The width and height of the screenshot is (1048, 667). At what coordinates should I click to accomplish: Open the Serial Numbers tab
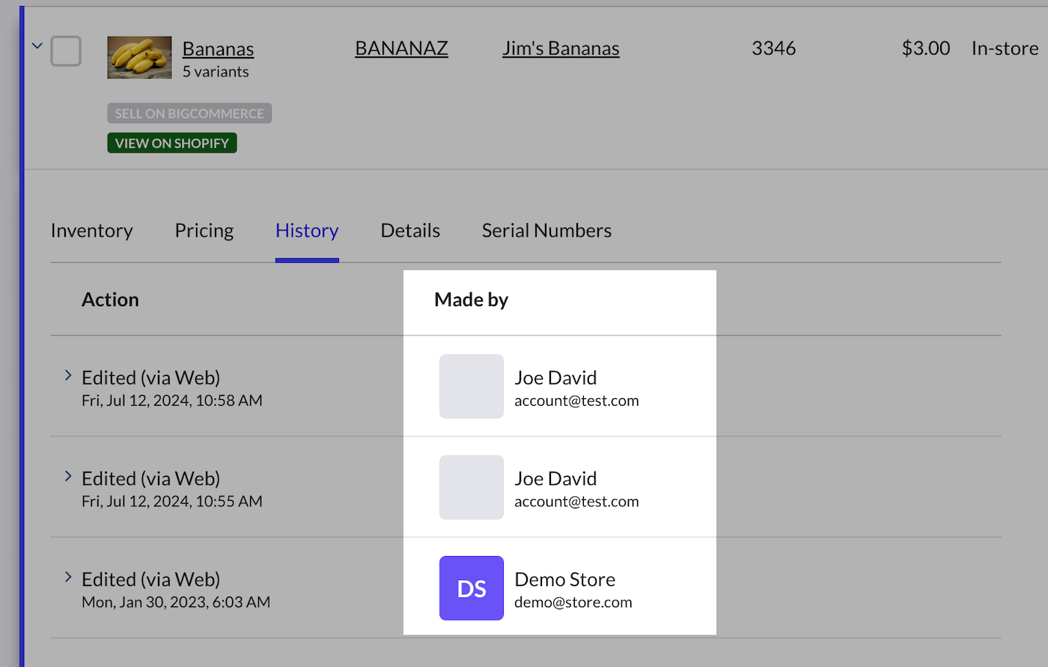point(546,231)
